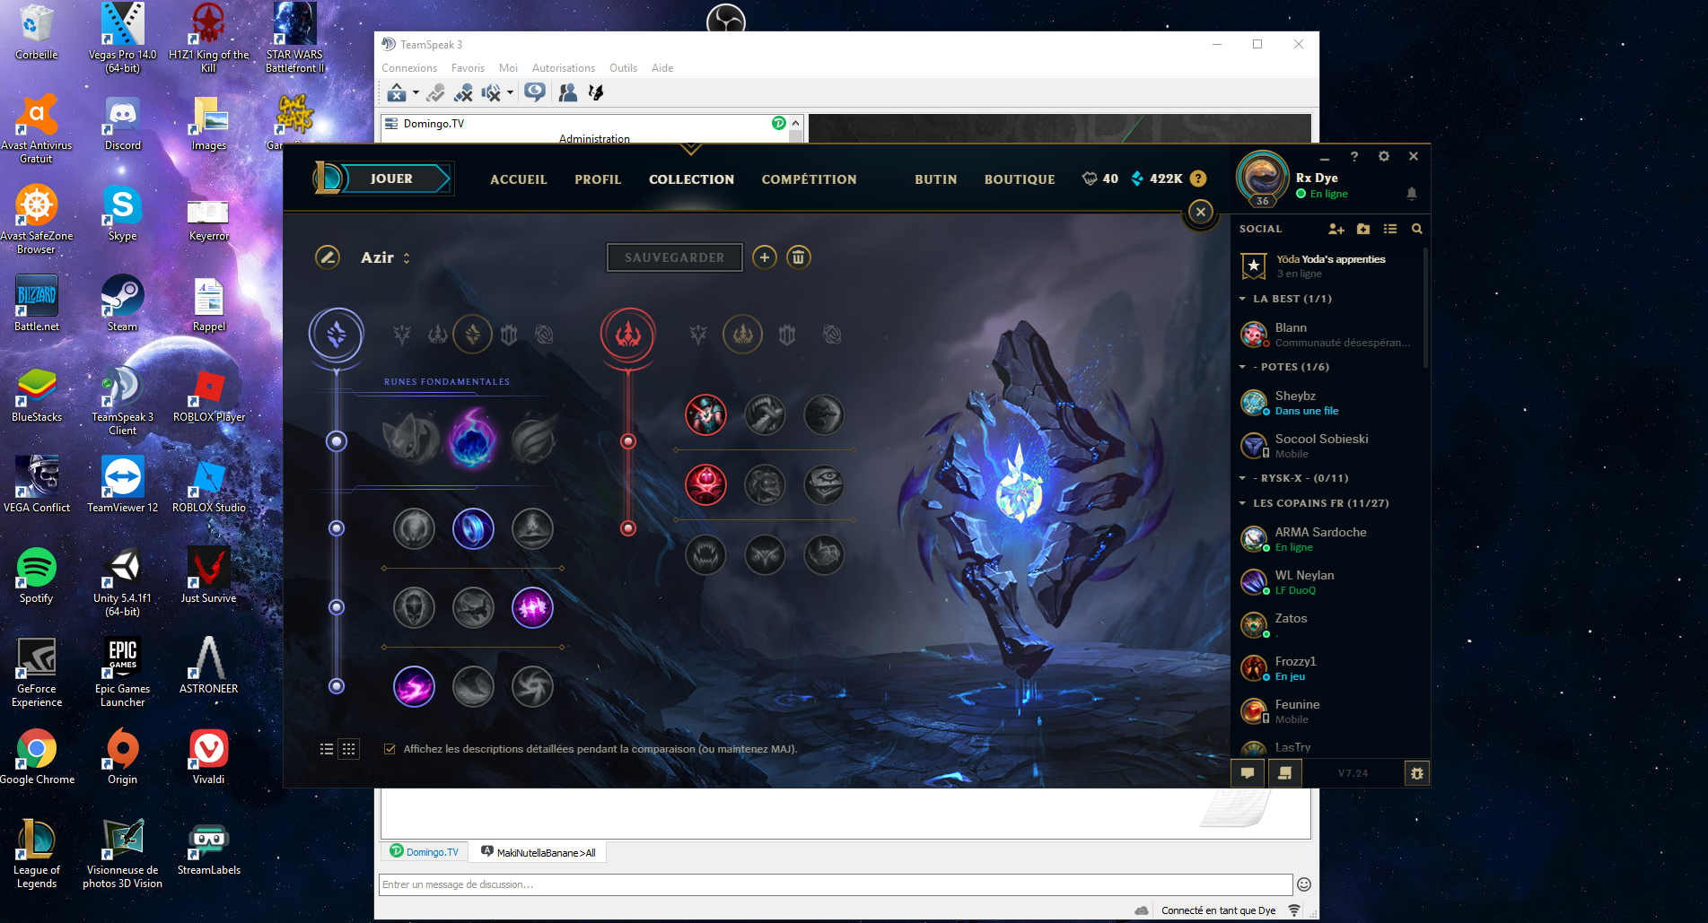Screen dimensions: 1708x923
Task: Open TeamSpeak speaker mute dropdown arrow
Action: [x=510, y=92]
